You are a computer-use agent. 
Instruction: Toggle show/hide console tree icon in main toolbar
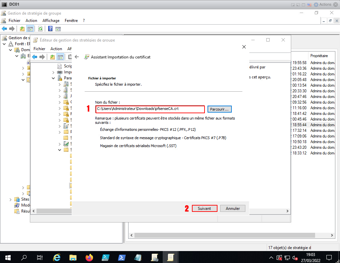(x=30, y=29)
